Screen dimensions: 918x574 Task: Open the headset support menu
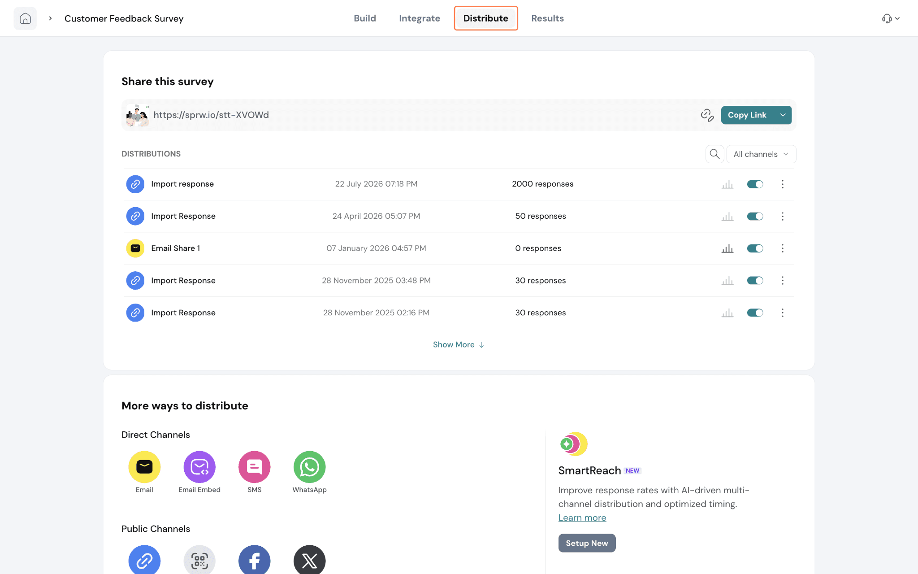pyautogui.click(x=891, y=18)
